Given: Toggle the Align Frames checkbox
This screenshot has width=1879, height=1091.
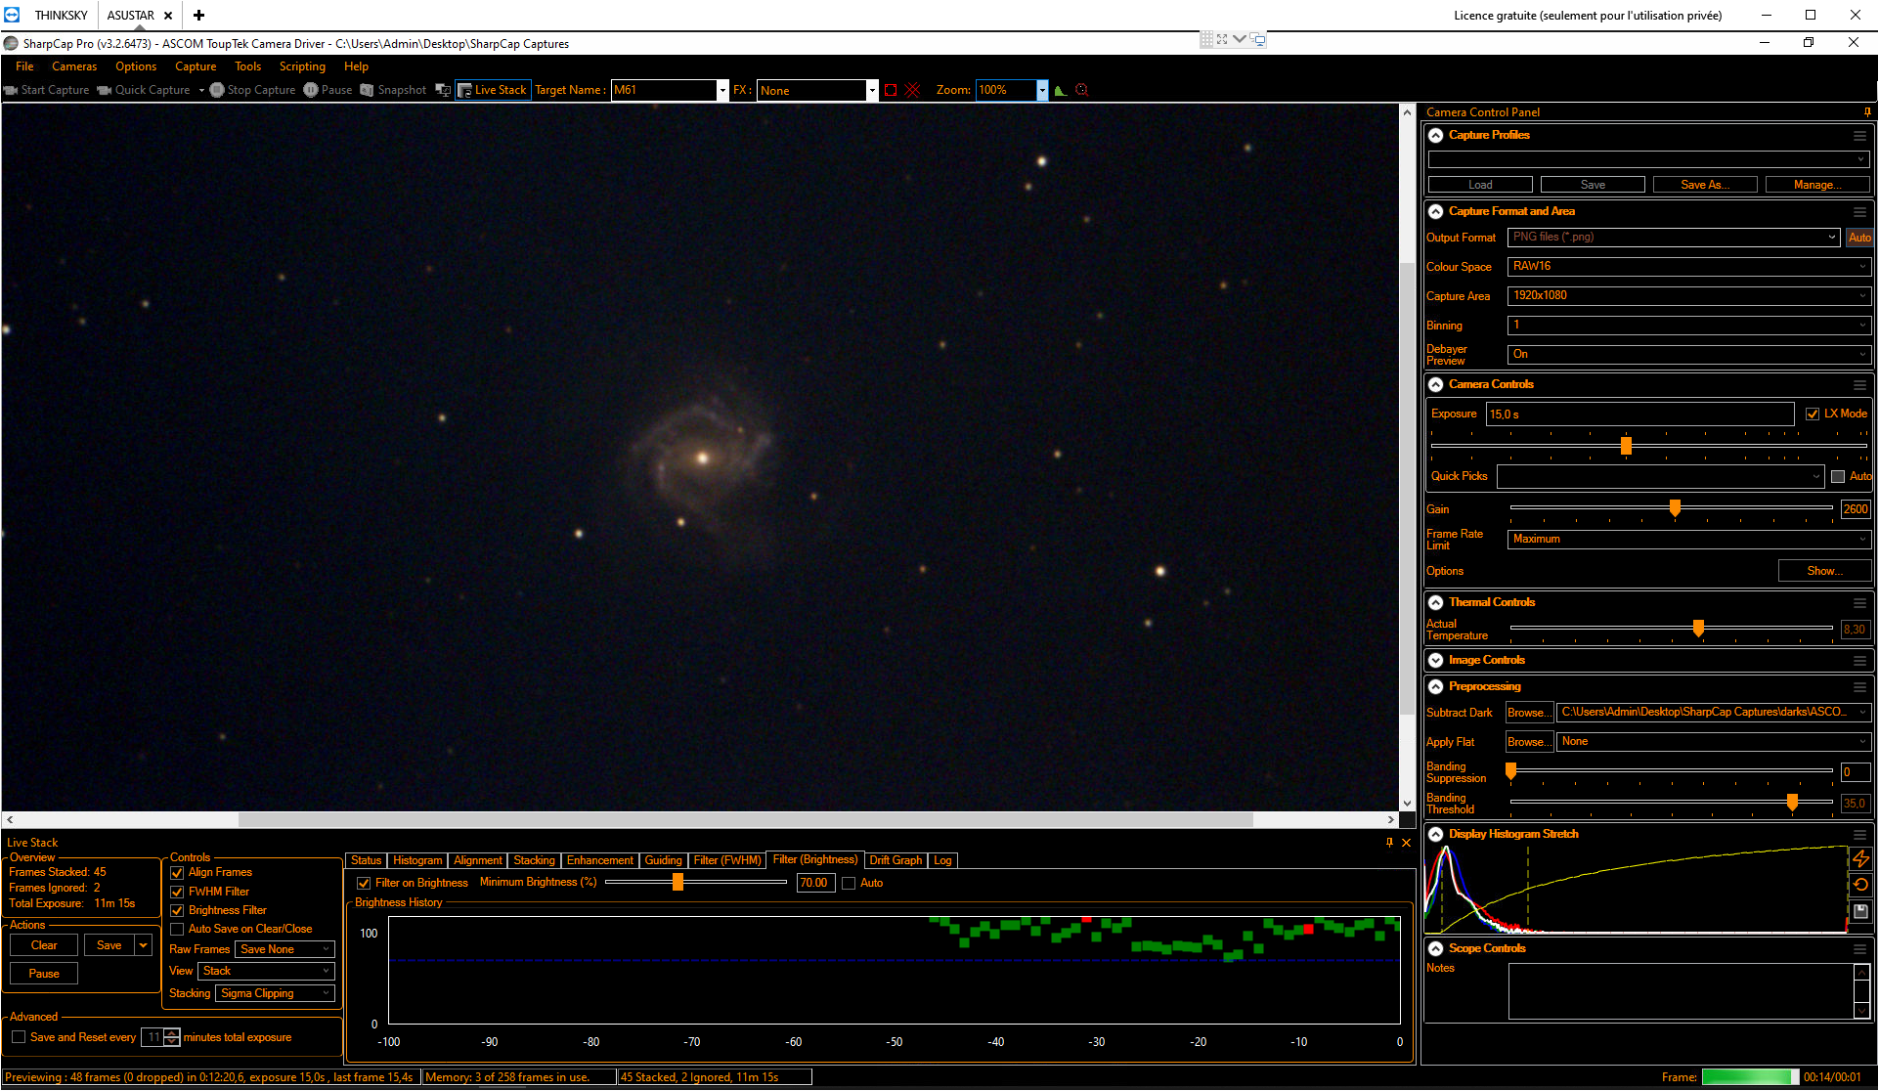Looking at the screenshot, I should click(177, 873).
